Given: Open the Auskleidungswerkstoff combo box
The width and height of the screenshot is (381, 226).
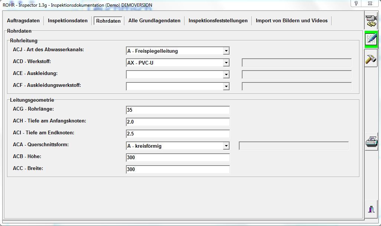Looking at the screenshot, I should tap(226, 86).
